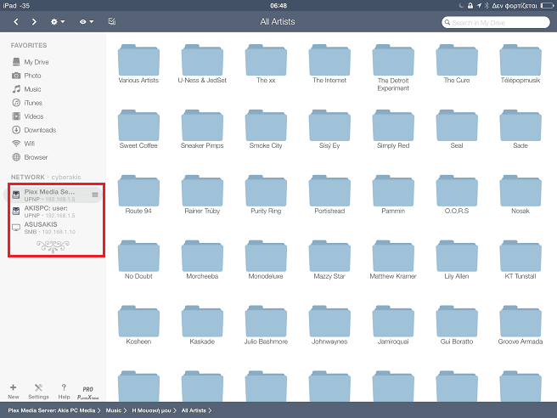Select iTunes in the sidebar

(34, 103)
